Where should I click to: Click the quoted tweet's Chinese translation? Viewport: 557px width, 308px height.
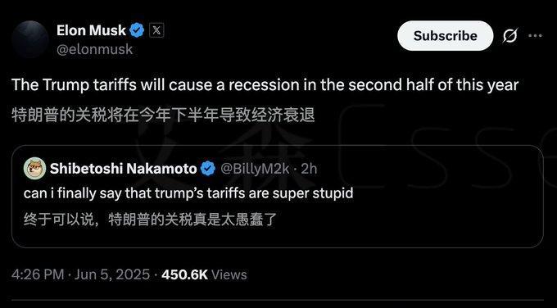150,220
